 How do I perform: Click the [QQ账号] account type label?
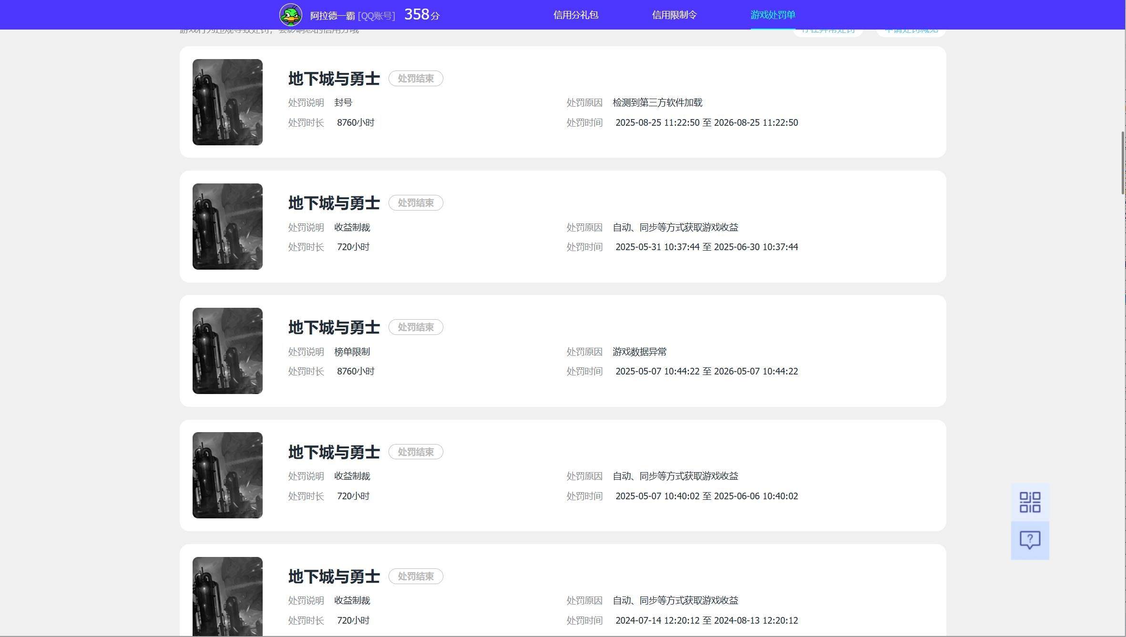(377, 16)
